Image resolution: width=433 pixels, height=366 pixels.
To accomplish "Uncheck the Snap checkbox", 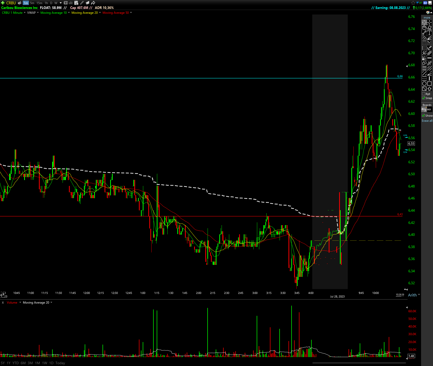I will pyautogui.click(x=424, y=98).
